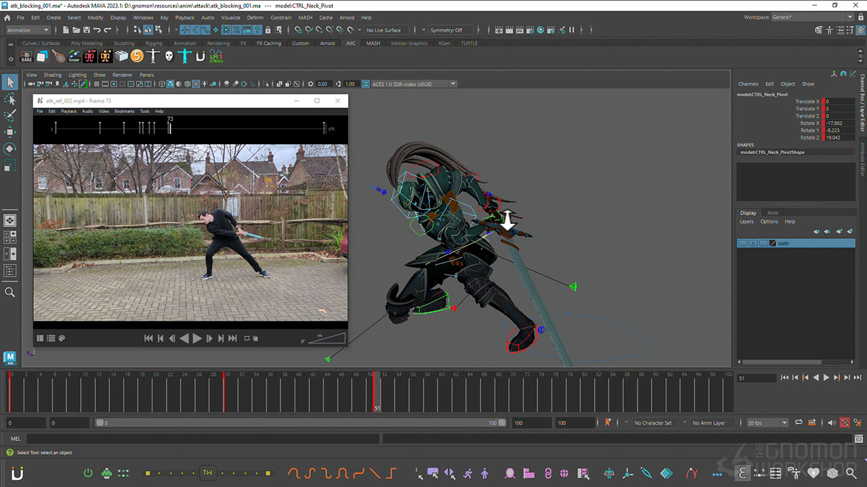Screen dimensions: 867x487
Task: Switch to the Rigging shelf tab
Action: [154, 43]
